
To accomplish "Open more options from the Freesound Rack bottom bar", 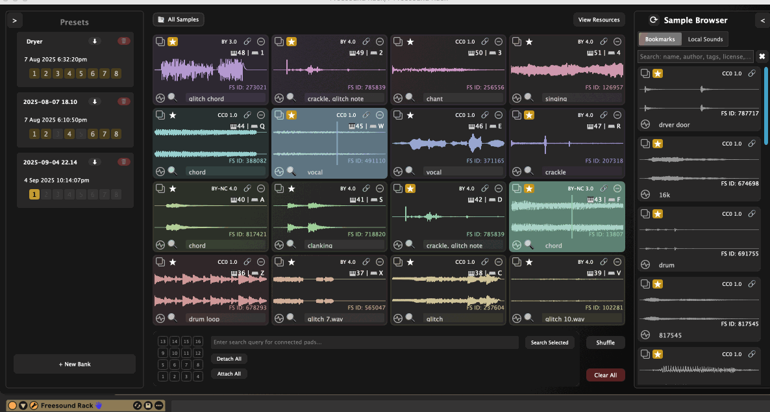I will tap(158, 405).
